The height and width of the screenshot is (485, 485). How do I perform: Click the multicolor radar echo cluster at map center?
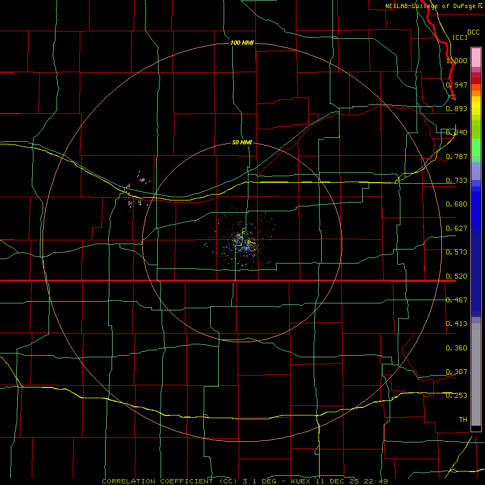coord(243,242)
